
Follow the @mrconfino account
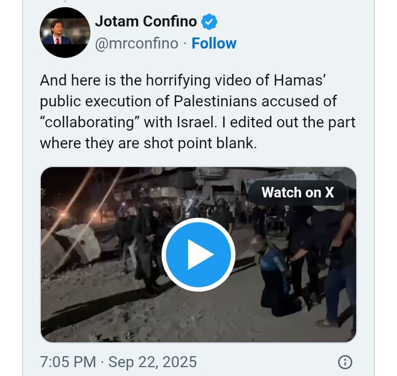214,44
